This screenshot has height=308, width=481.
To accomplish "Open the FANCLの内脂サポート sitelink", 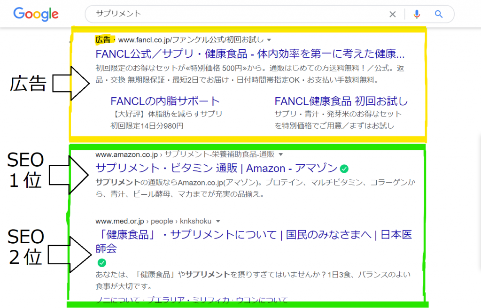I will [x=165, y=101].
